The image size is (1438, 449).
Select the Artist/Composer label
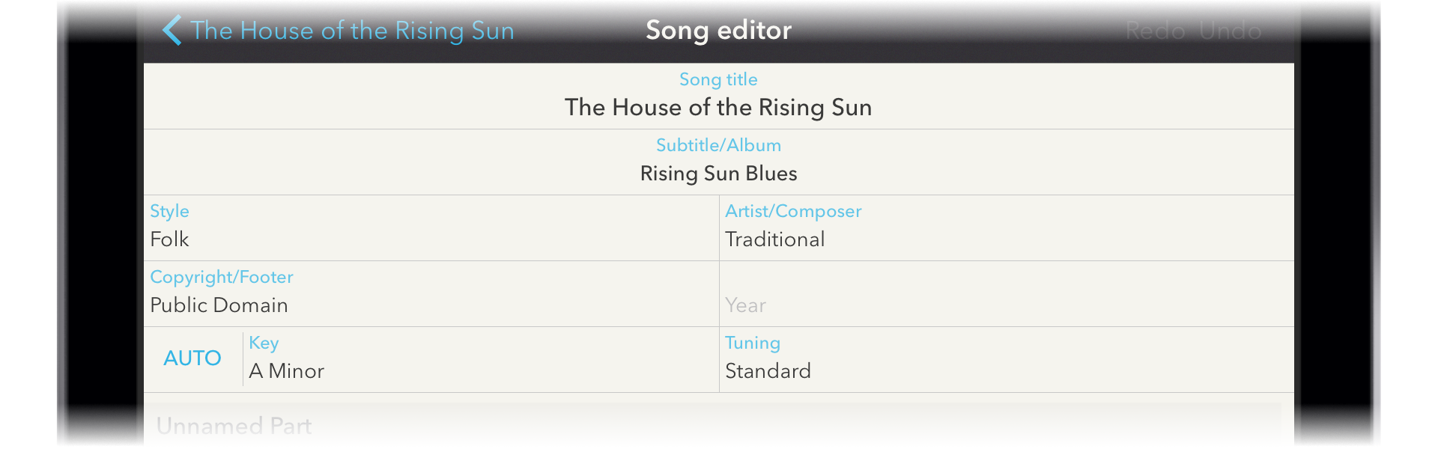792,211
